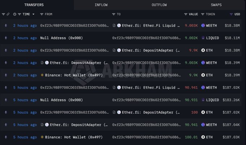Click WEETH token label in $187.04K row
Image resolution: width=246 pixels, height=145 pixels.
pyautogui.click(x=211, y=125)
